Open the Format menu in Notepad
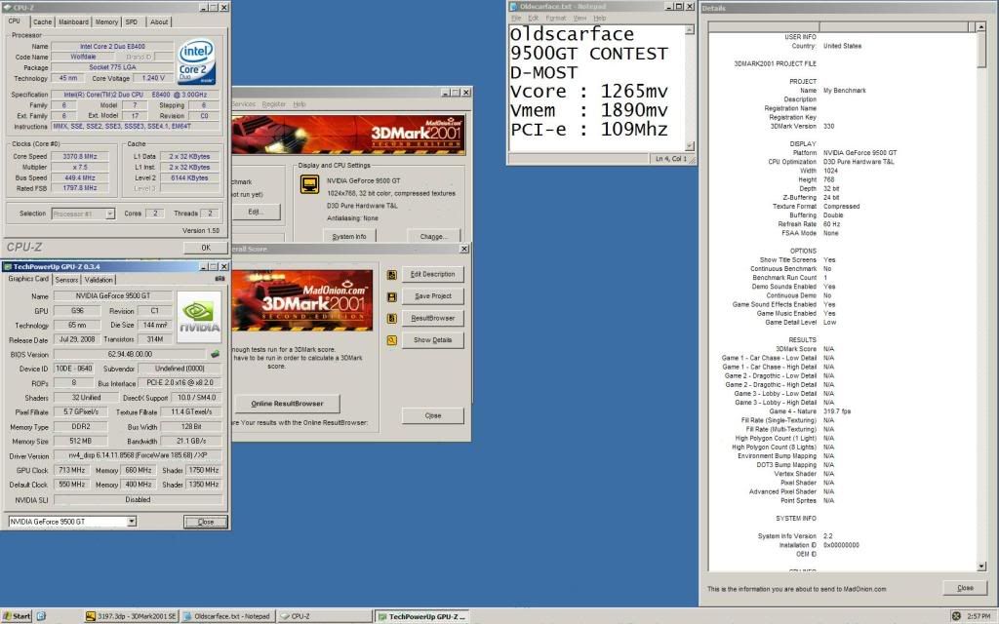This screenshot has height=624, width=999. click(x=555, y=19)
